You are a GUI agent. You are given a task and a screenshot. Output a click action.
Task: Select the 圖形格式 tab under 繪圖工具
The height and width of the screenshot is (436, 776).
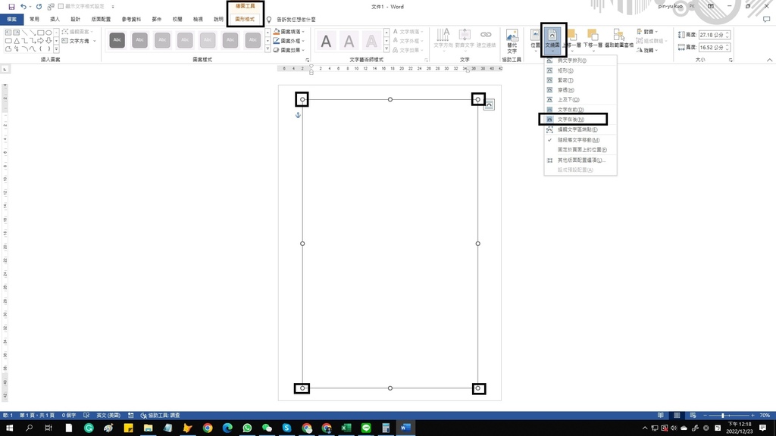click(245, 19)
